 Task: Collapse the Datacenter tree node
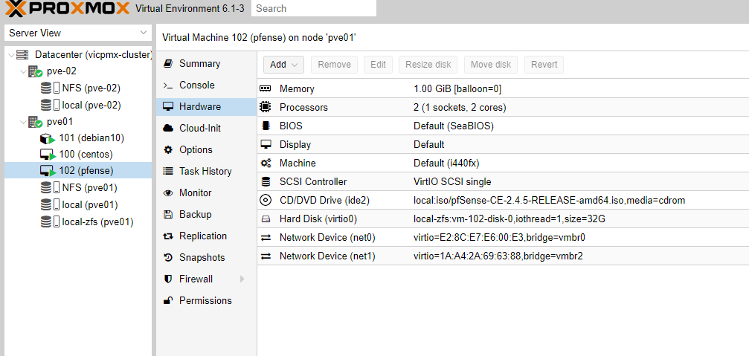point(11,55)
